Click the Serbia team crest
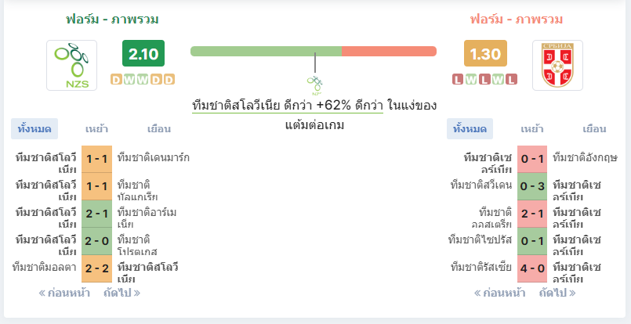 pos(557,65)
